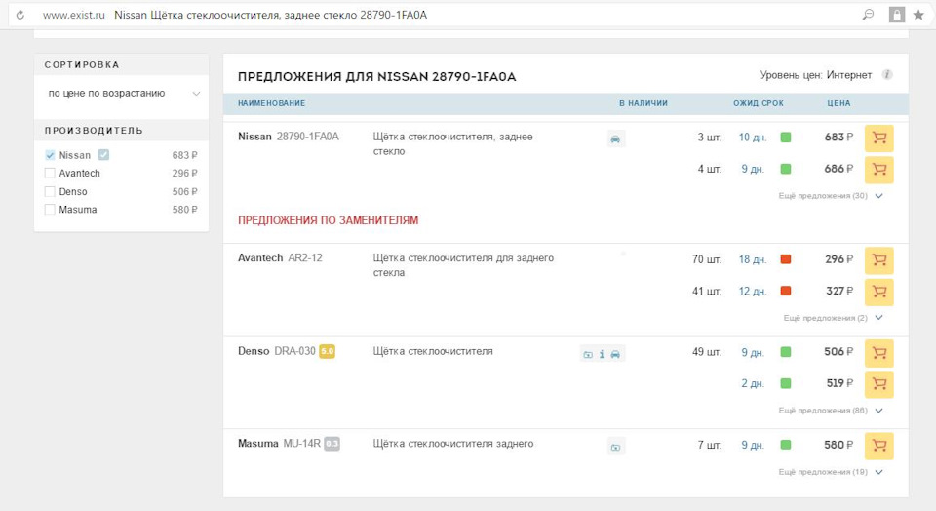Click the original-part badge beside Nissan filter
Image resolution: width=936 pixels, height=511 pixels.
click(104, 155)
